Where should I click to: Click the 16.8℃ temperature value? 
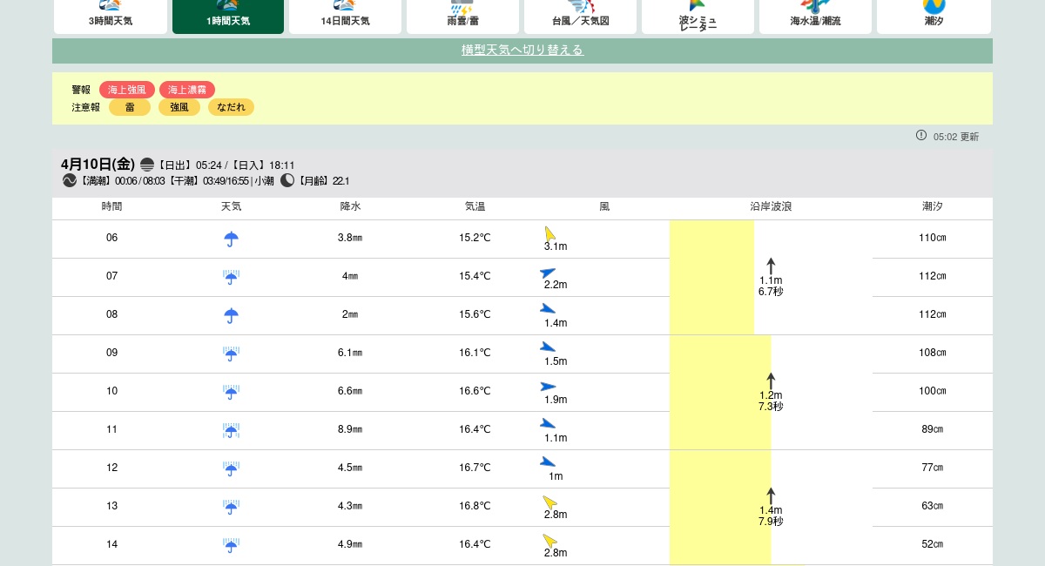[475, 506]
